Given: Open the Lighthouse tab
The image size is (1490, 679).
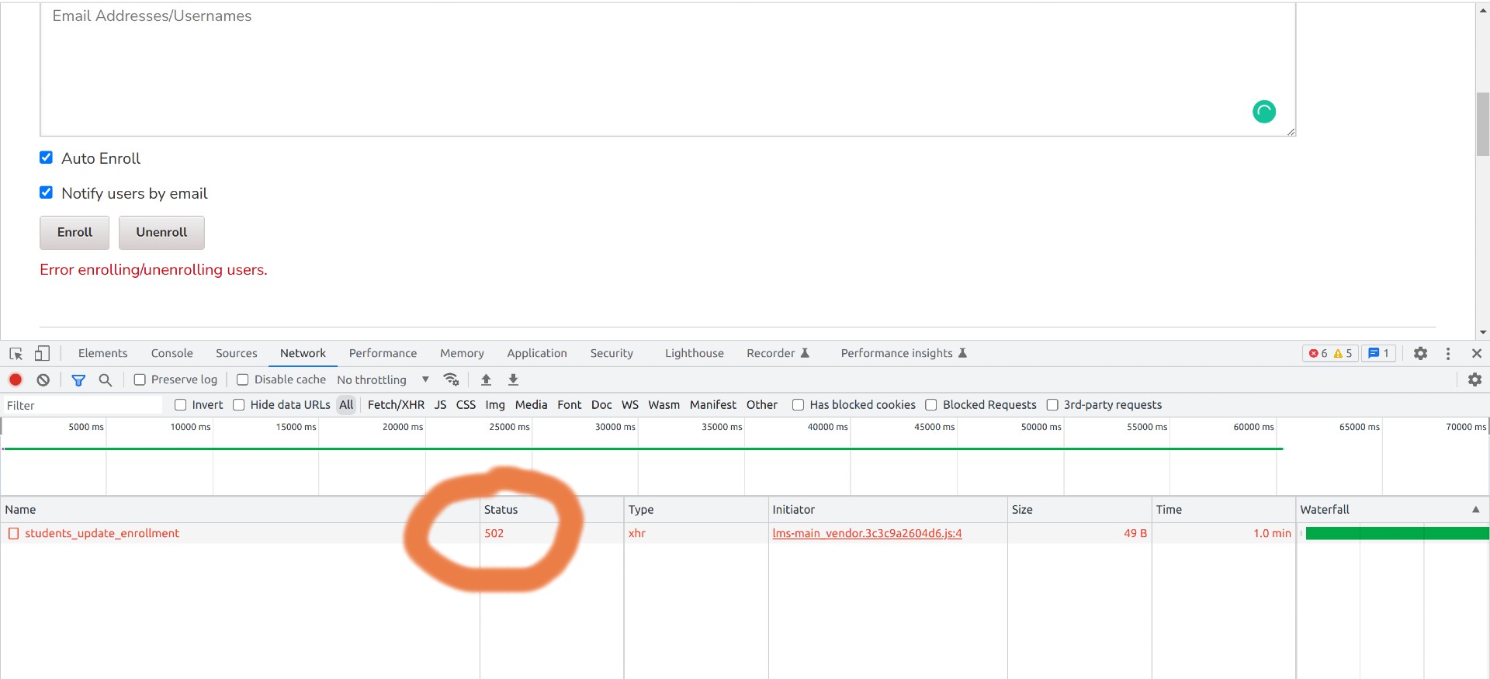Looking at the screenshot, I should point(694,353).
